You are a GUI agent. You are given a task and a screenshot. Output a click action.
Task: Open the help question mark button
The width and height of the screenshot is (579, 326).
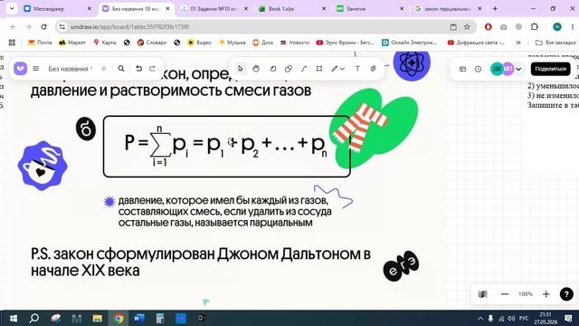click(566, 294)
